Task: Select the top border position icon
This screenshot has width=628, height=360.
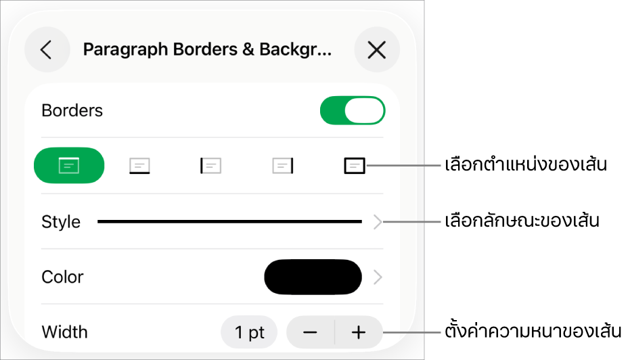Action: 69,165
